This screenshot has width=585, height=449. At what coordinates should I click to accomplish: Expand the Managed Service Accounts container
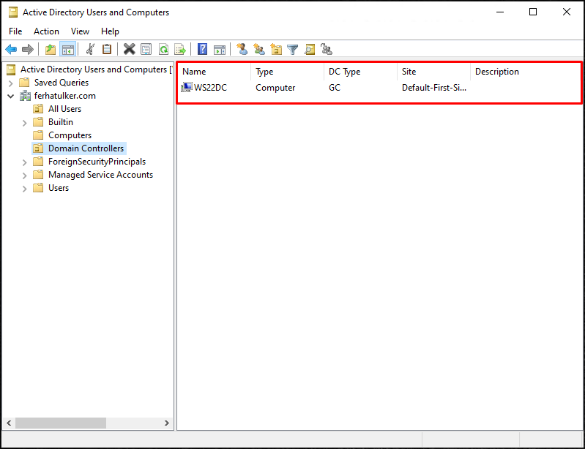pyautogui.click(x=25, y=176)
